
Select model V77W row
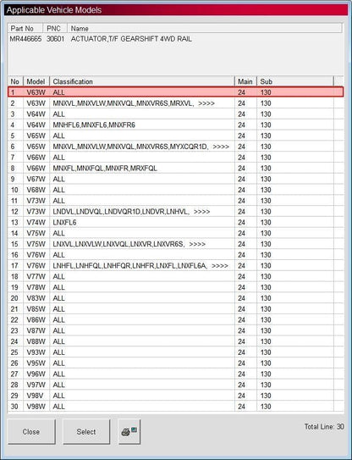point(175,276)
